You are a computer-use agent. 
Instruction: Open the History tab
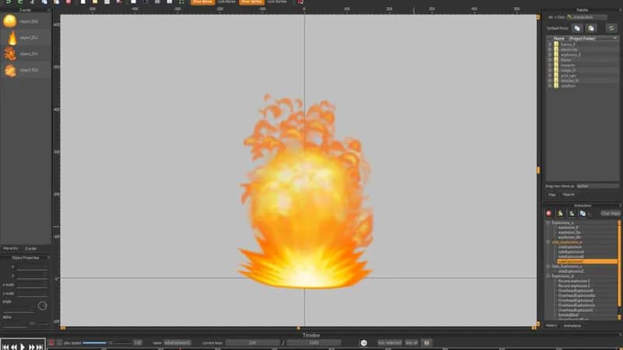551,325
